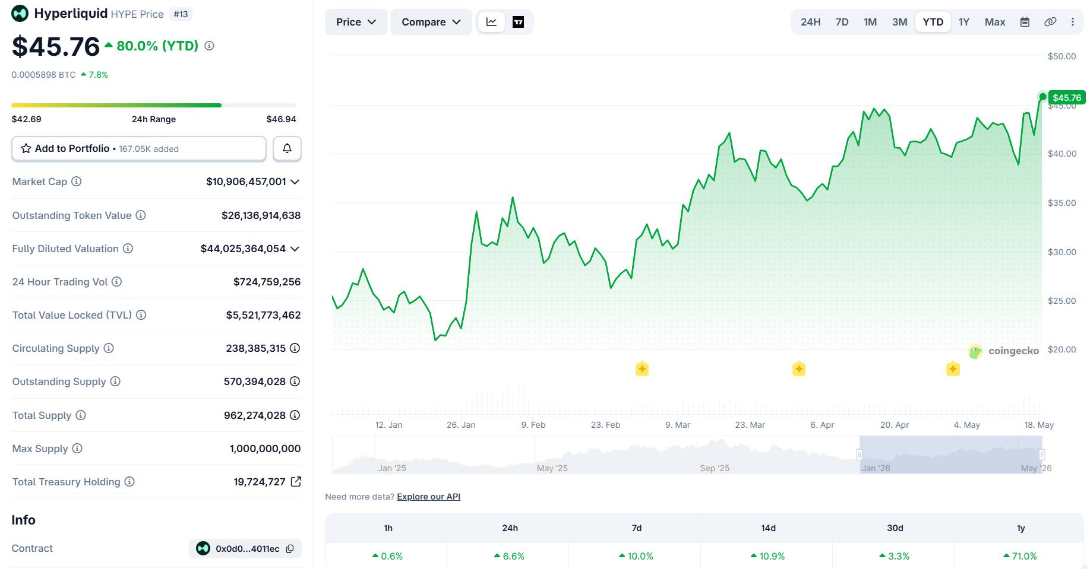Viewport: 1087px width, 569px height.
Task: Click Circulating Supply label info icon
Action: (x=109, y=348)
